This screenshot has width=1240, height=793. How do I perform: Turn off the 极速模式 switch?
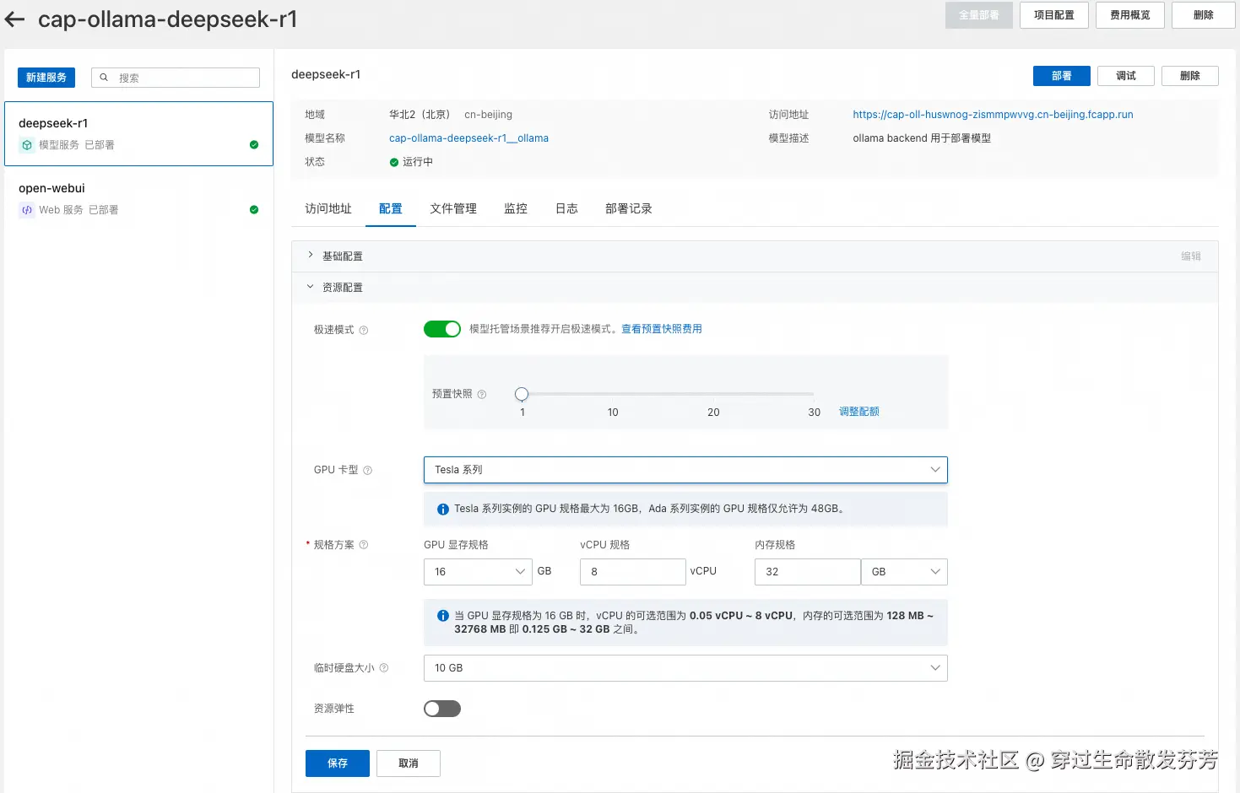pos(442,329)
